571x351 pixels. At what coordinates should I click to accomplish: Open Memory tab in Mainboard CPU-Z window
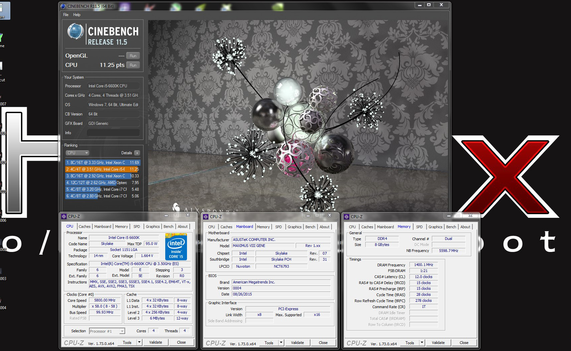(x=263, y=227)
